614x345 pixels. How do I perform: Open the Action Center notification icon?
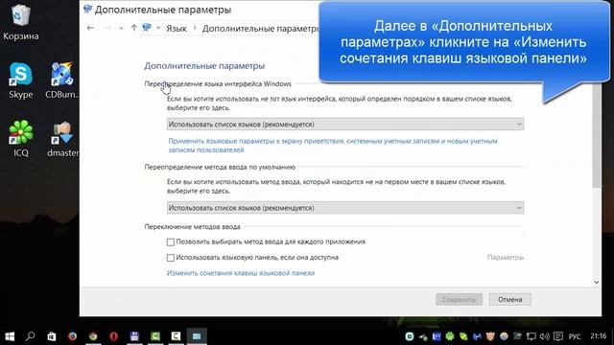pyautogui.click(x=558, y=336)
